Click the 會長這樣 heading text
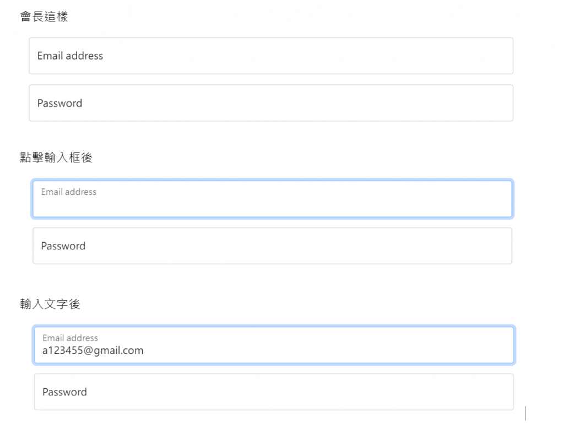 coord(44,17)
